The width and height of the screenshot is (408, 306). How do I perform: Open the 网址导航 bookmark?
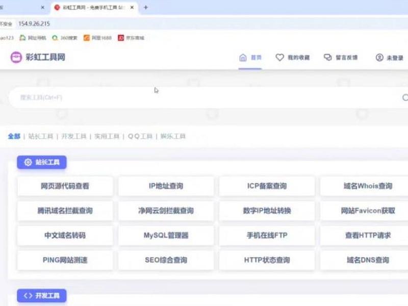(x=33, y=38)
